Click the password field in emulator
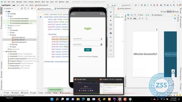Screen dimensions: 182x102 pos(88,44)
